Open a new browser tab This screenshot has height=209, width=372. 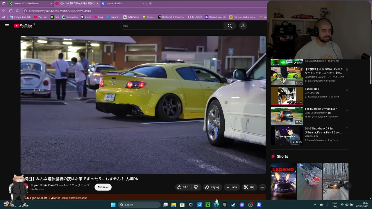150,3
